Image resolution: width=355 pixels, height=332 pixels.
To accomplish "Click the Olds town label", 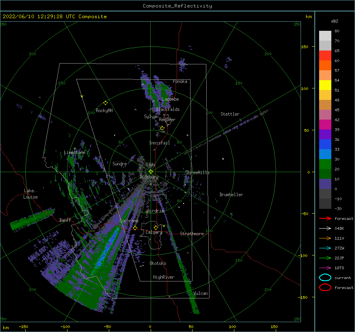I will [x=150, y=165].
